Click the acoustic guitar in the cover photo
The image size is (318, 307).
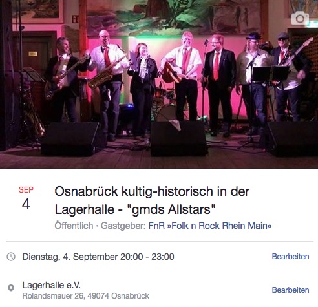pyautogui.click(x=173, y=72)
